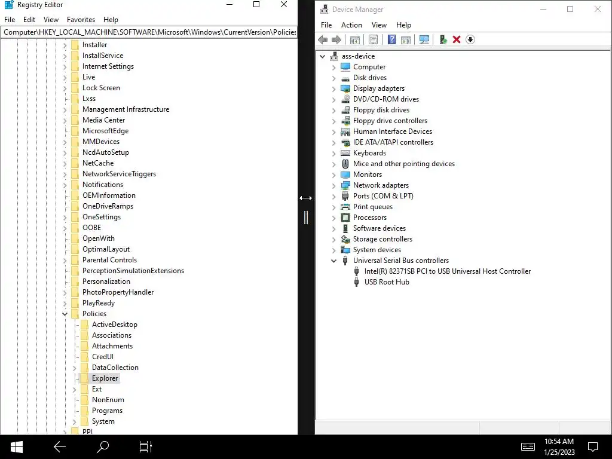Click the Processors device icon

click(x=345, y=218)
